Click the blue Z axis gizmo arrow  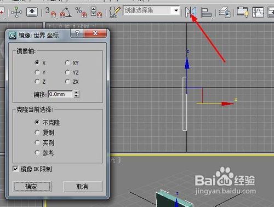click(x=187, y=63)
